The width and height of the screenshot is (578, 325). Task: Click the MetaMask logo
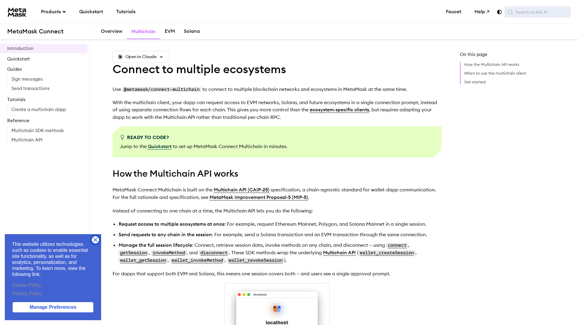point(17,12)
